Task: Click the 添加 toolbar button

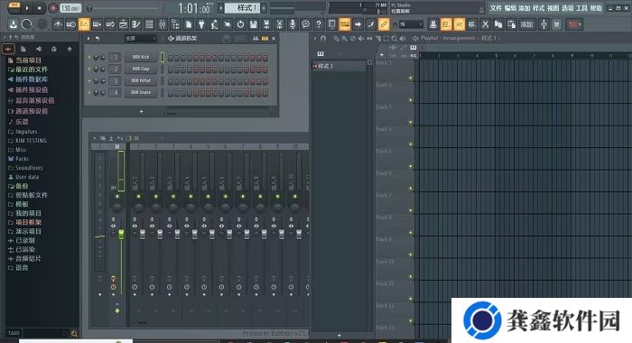Action: click(526, 24)
